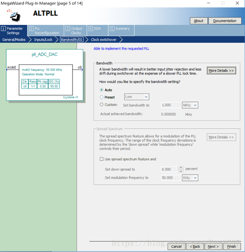Increase the down spread percent value
Viewport: 245px width, 252px height.
coord(181,167)
